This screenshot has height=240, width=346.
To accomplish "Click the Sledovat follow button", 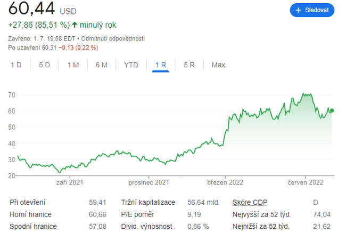I will point(312,10).
